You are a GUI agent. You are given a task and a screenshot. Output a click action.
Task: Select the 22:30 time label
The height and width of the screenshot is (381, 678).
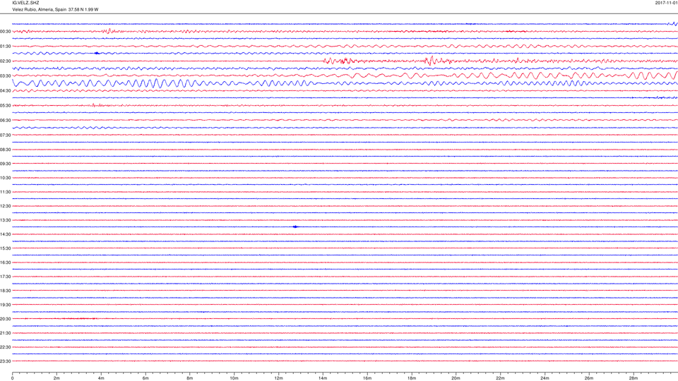pos(6,347)
